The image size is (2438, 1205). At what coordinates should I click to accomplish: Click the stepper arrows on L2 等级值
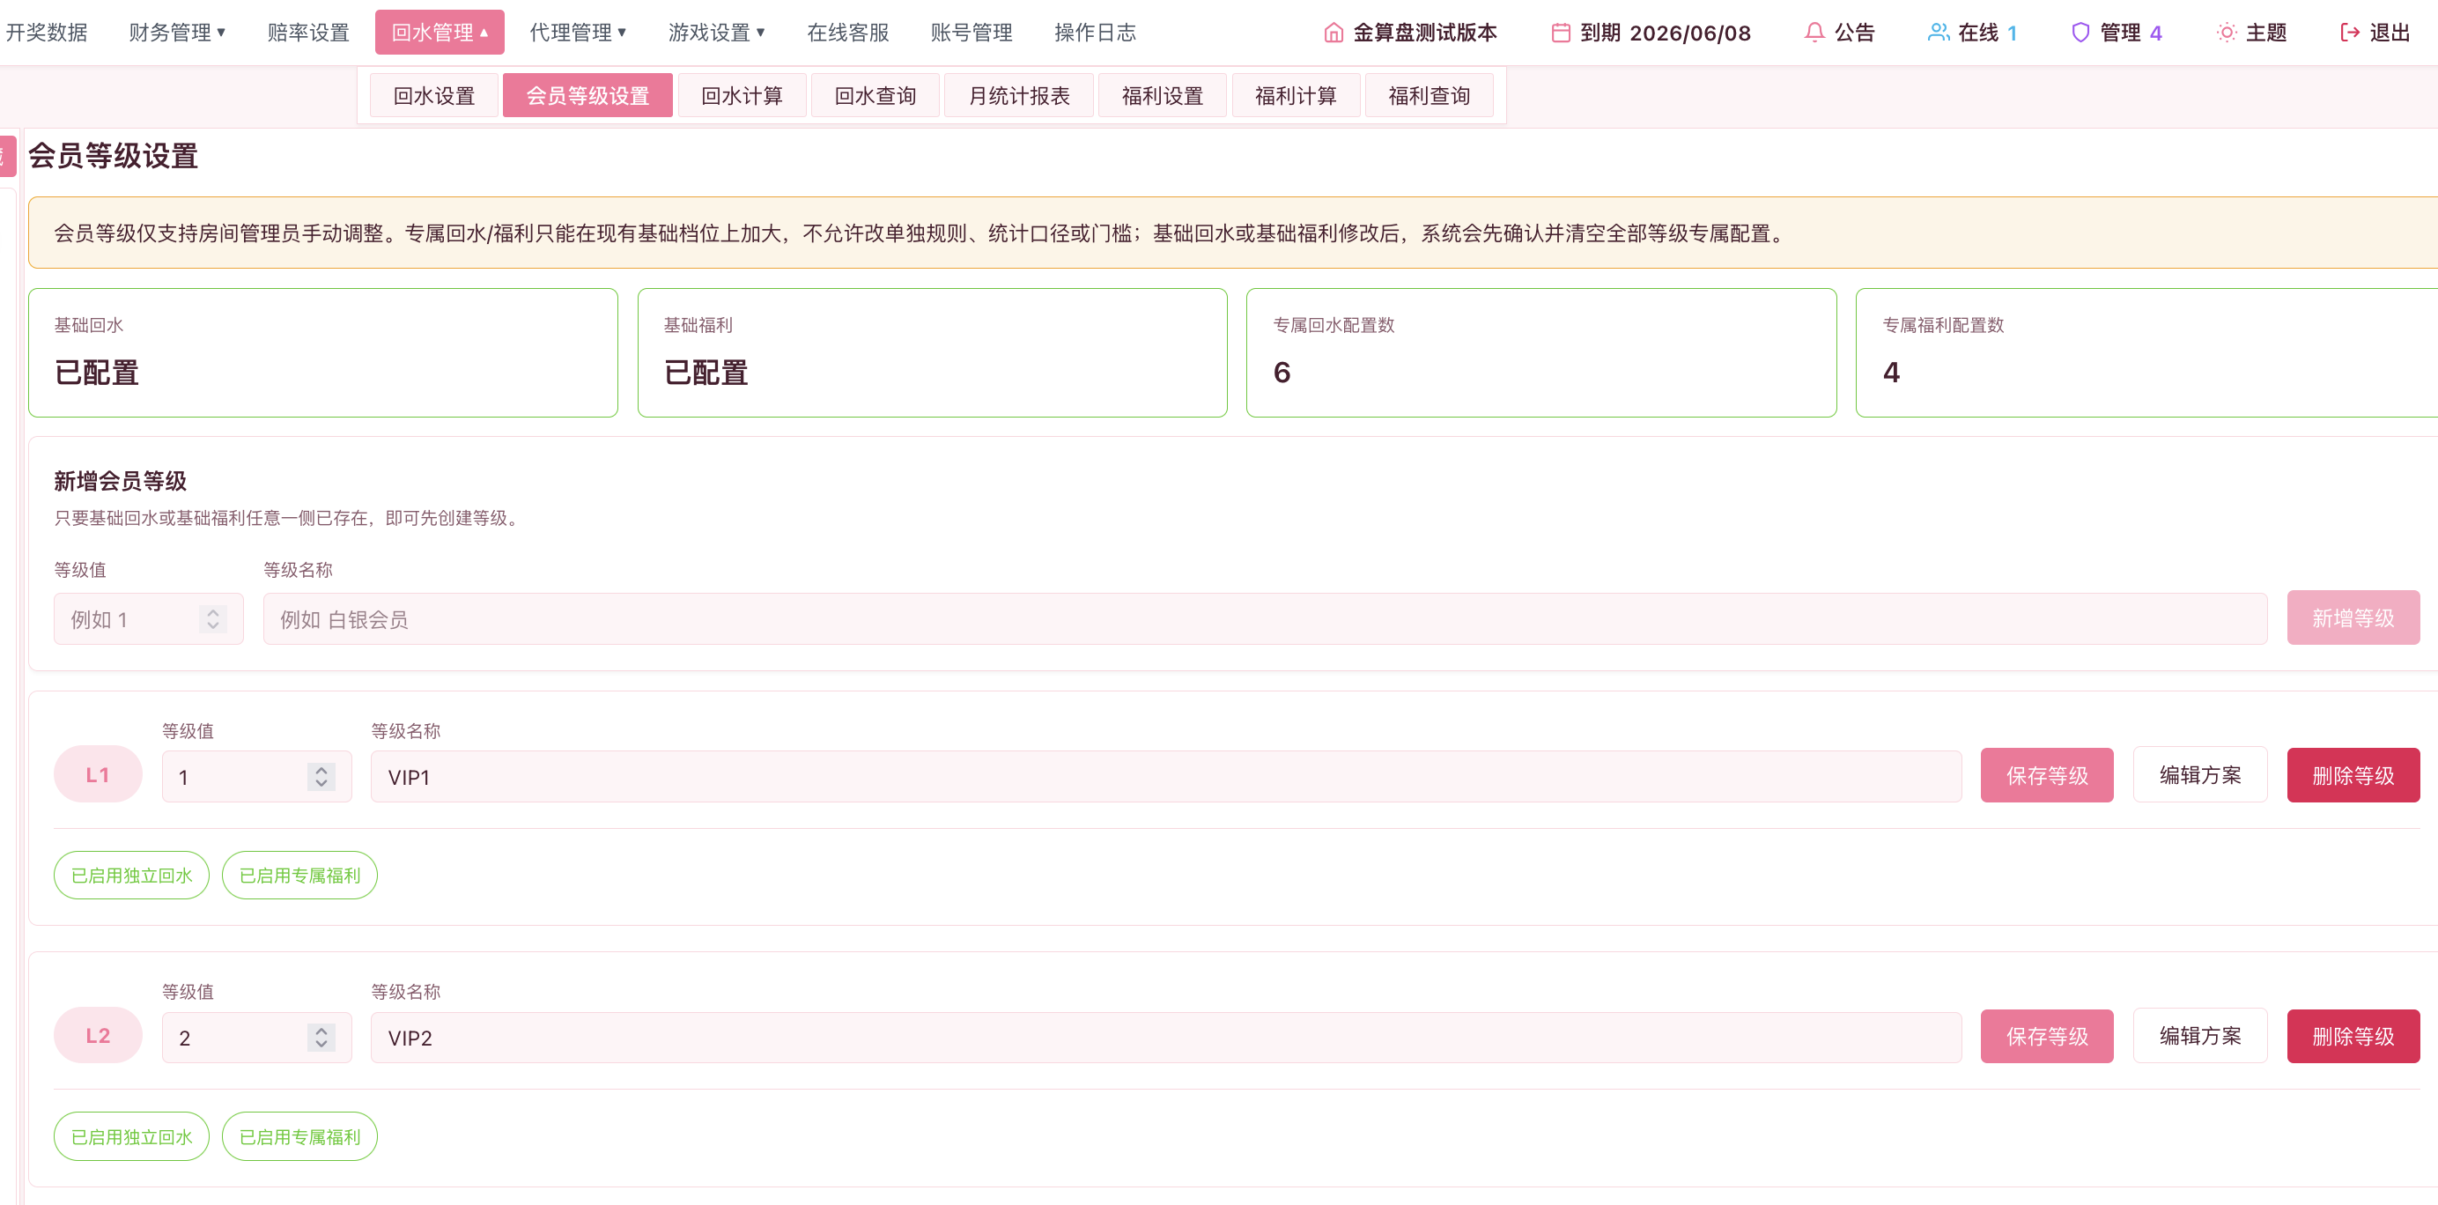tap(321, 1038)
